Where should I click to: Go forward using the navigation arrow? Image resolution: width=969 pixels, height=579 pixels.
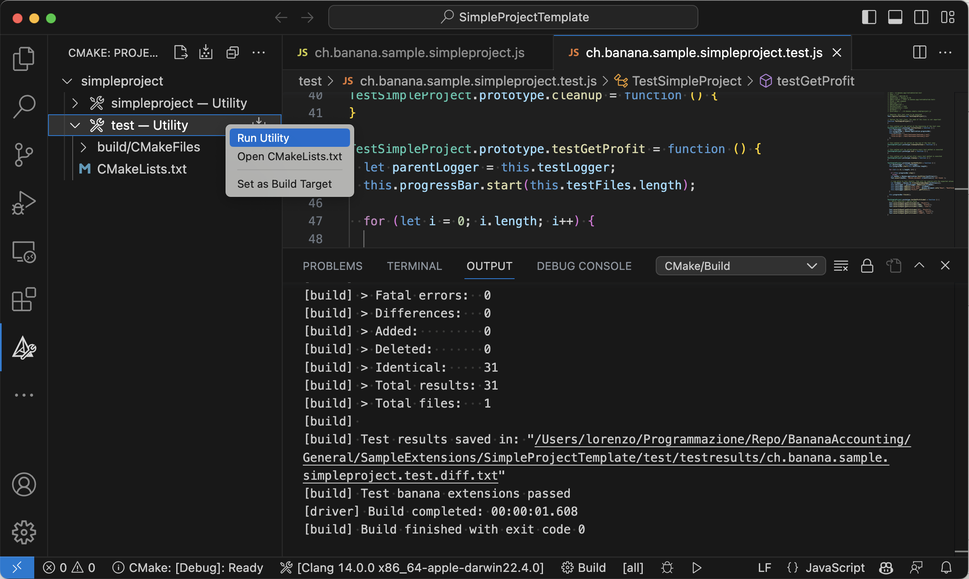click(307, 18)
